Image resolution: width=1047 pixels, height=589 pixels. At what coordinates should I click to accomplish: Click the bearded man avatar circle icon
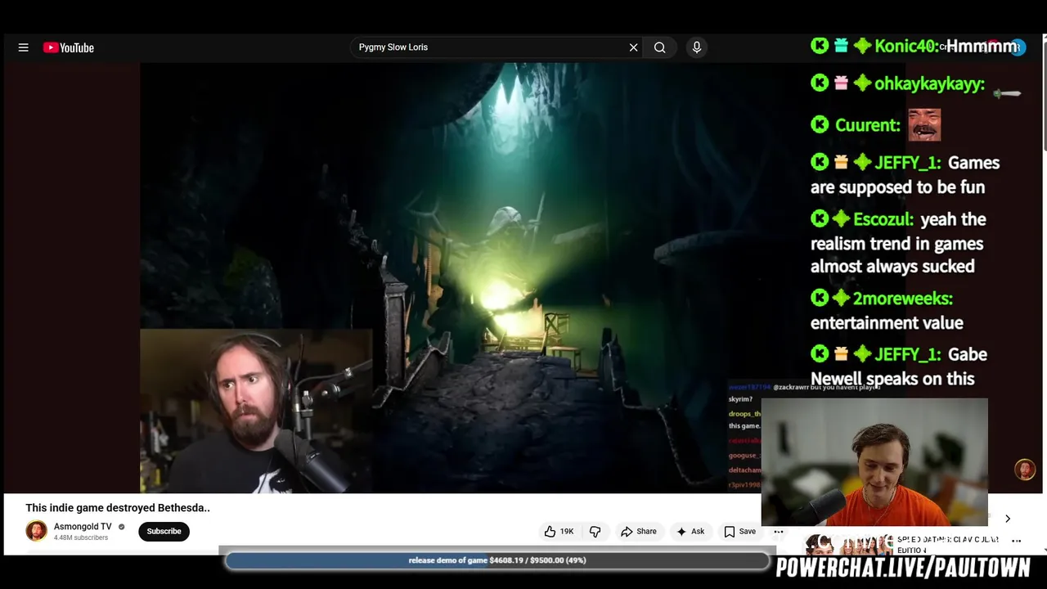tap(1024, 469)
